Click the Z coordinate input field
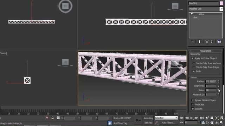 [x=104, y=118]
